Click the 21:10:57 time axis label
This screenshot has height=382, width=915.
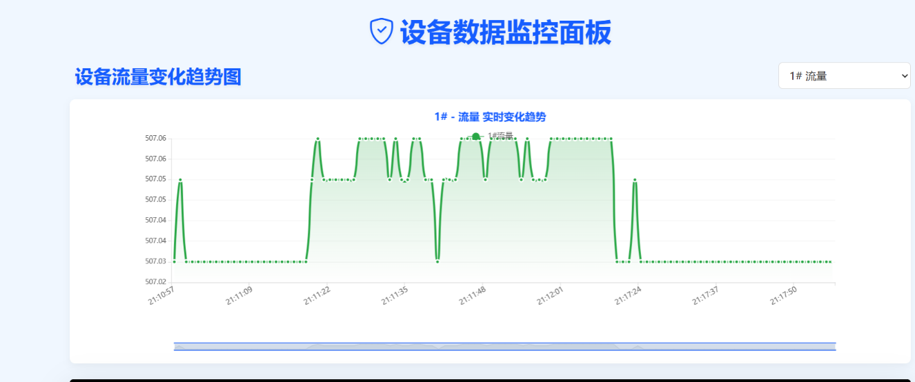(x=161, y=296)
